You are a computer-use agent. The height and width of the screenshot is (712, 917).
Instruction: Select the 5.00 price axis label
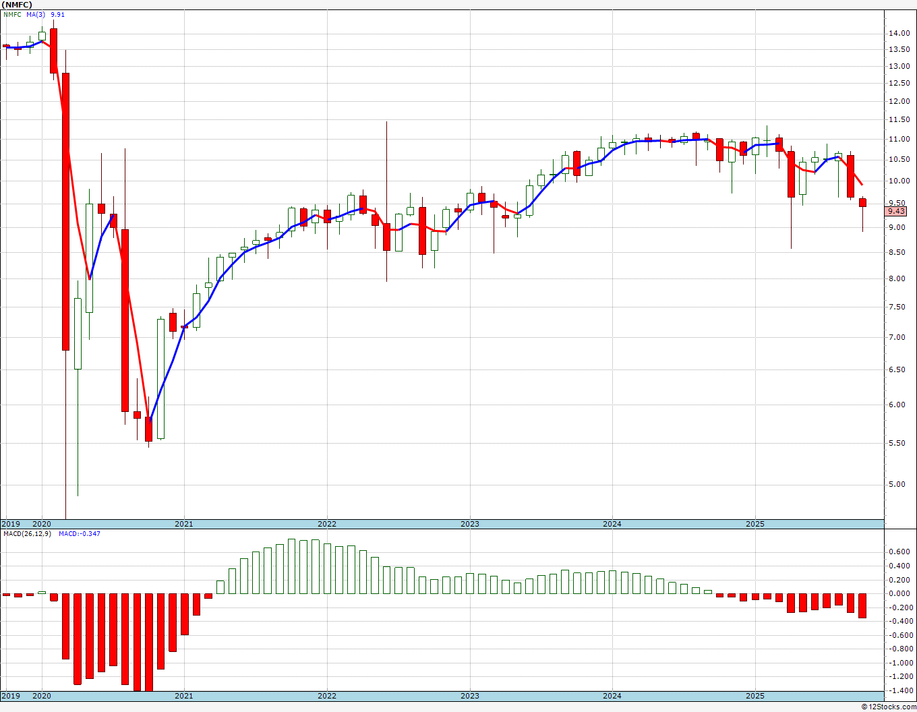pos(897,484)
